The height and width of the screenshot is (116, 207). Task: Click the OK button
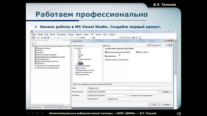(x=154, y=104)
